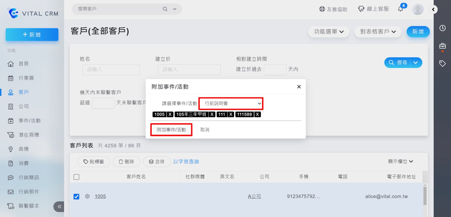Click the notification bell icon
451x217 pixels.
pyautogui.click(x=400, y=9)
